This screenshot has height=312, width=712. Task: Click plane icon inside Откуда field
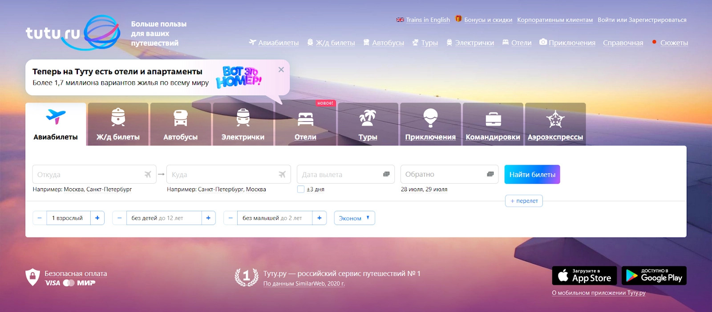pyautogui.click(x=148, y=174)
